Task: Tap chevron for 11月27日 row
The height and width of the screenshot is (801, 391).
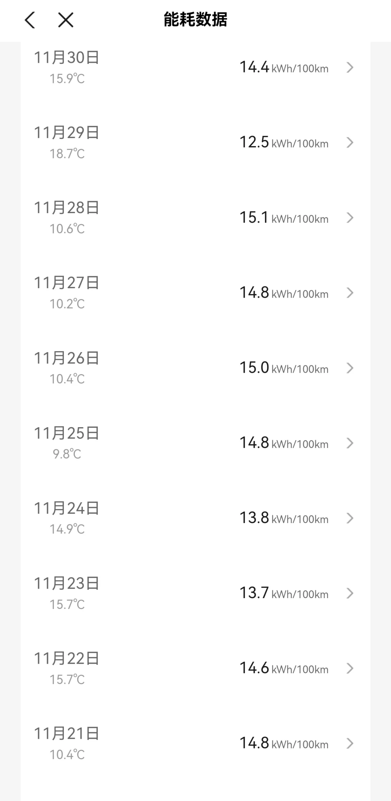Action: [350, 293]
